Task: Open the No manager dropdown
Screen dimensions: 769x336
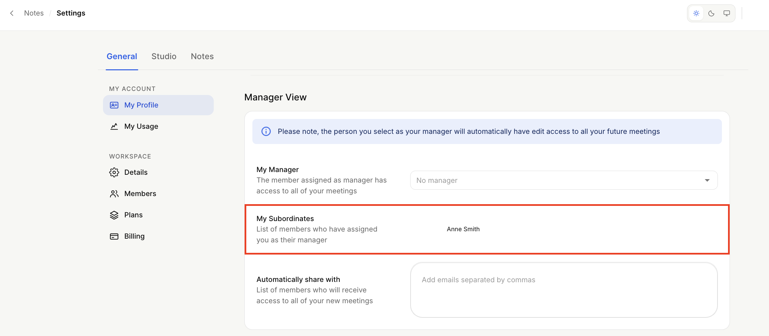Action: [564, 180]
